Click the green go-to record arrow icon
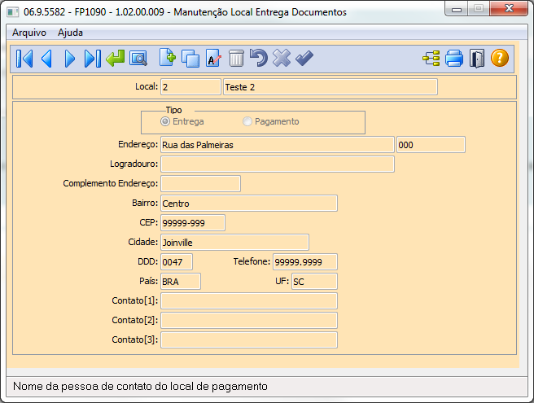 click(x=115, y=59)
